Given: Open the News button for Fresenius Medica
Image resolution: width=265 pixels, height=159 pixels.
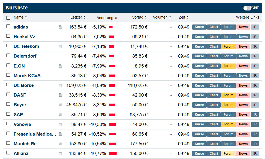Looking at the screenshot, I should 243,134.
